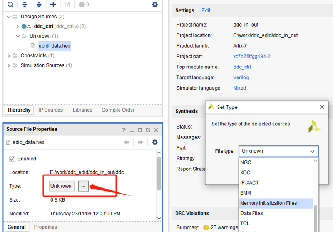Collapse the Design Sources node

(9, 17)
